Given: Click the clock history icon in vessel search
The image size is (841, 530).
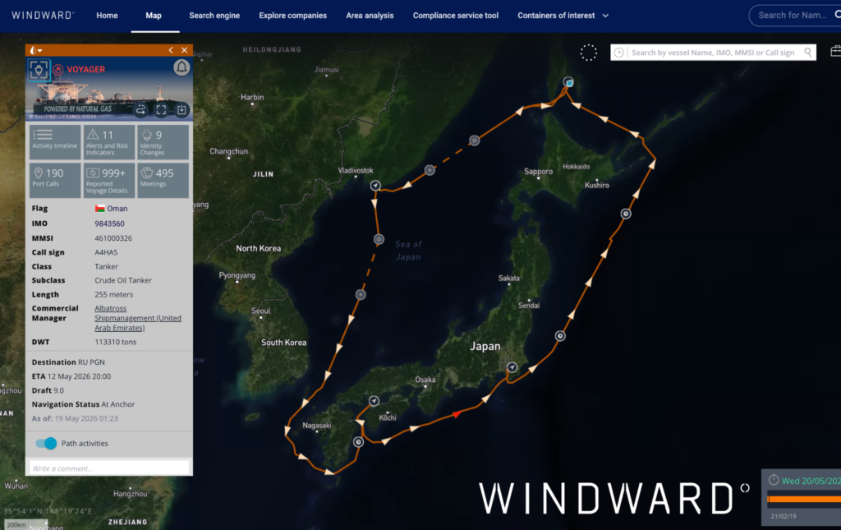Looking at the screenshot, I should (x=619, y=53).
